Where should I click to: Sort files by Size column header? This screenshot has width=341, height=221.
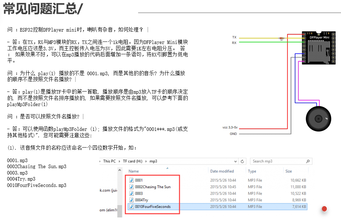coord(289,171)
